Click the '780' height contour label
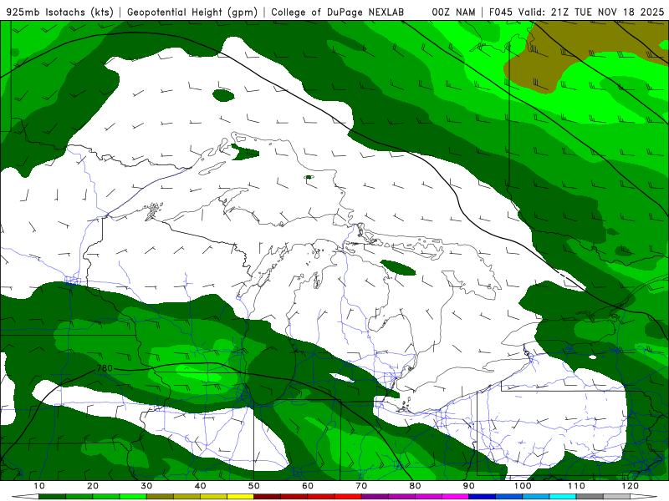The width and height of the screenshot is (669, 501). tap(105, 368)
